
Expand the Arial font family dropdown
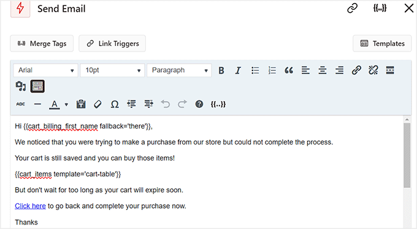(x=46, y=70)
